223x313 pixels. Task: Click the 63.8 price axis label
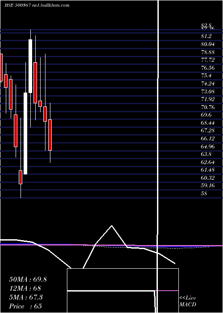206,154
